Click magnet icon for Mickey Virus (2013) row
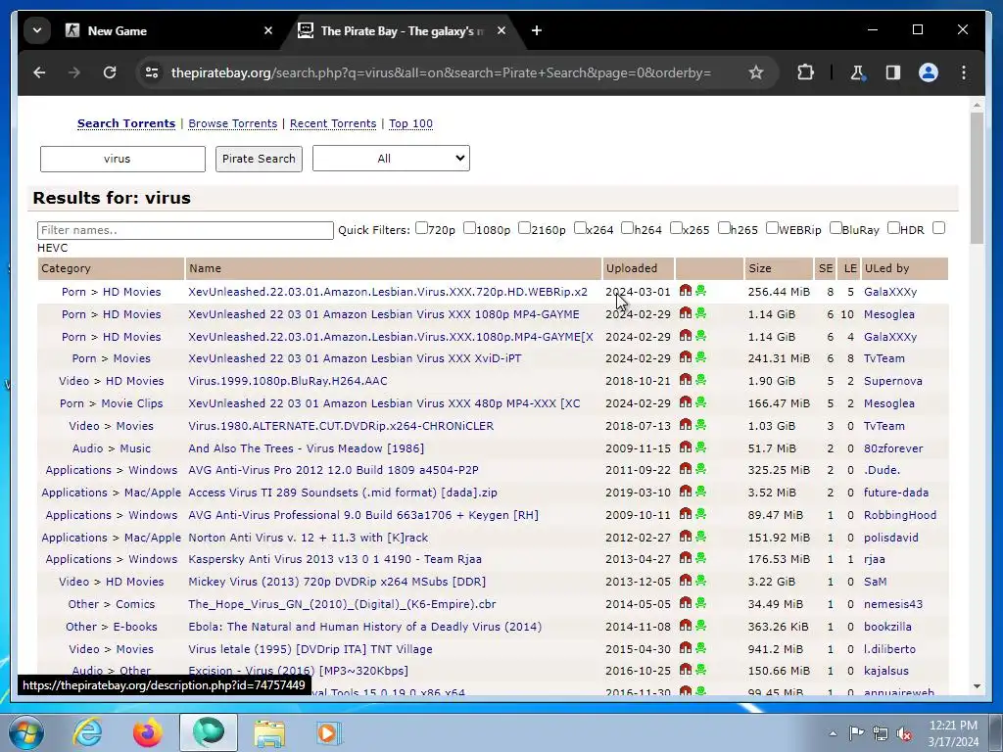Viewport: 1003px width, 752px height. (x=685, y=581)
